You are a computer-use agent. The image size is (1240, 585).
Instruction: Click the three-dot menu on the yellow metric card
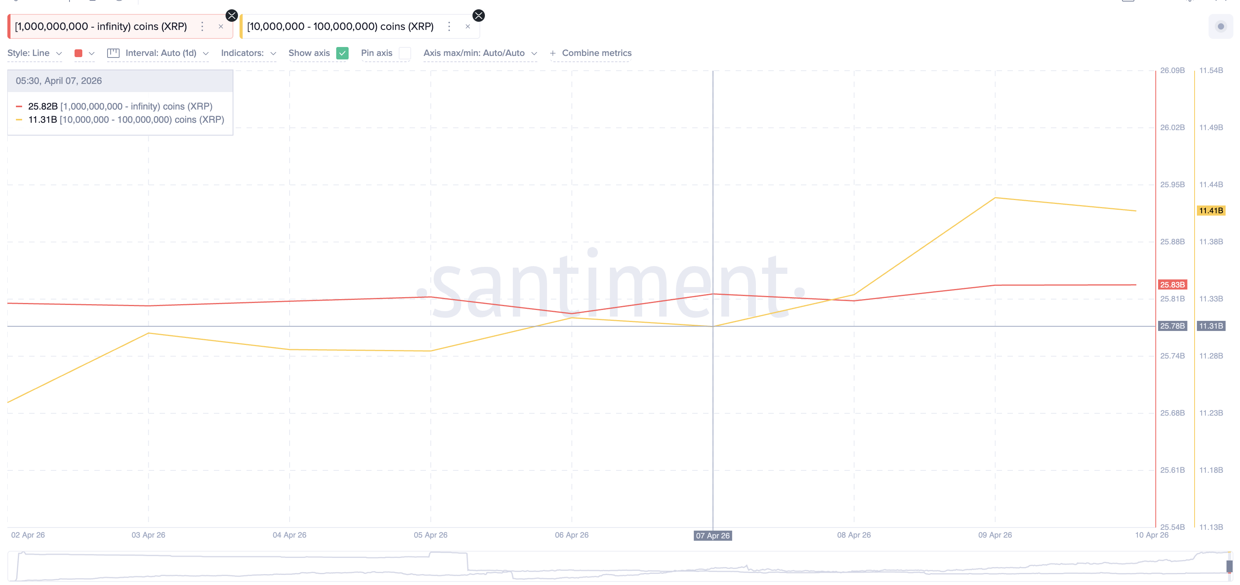pyautogui.click(x=449, y=26)
